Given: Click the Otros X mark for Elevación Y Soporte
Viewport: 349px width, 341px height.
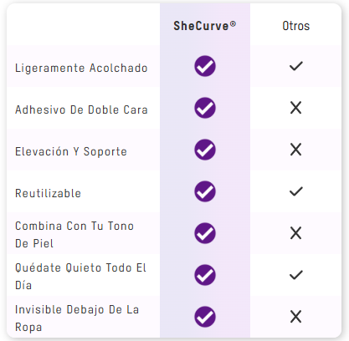Looking at the screenshot, I should (296, 150).
